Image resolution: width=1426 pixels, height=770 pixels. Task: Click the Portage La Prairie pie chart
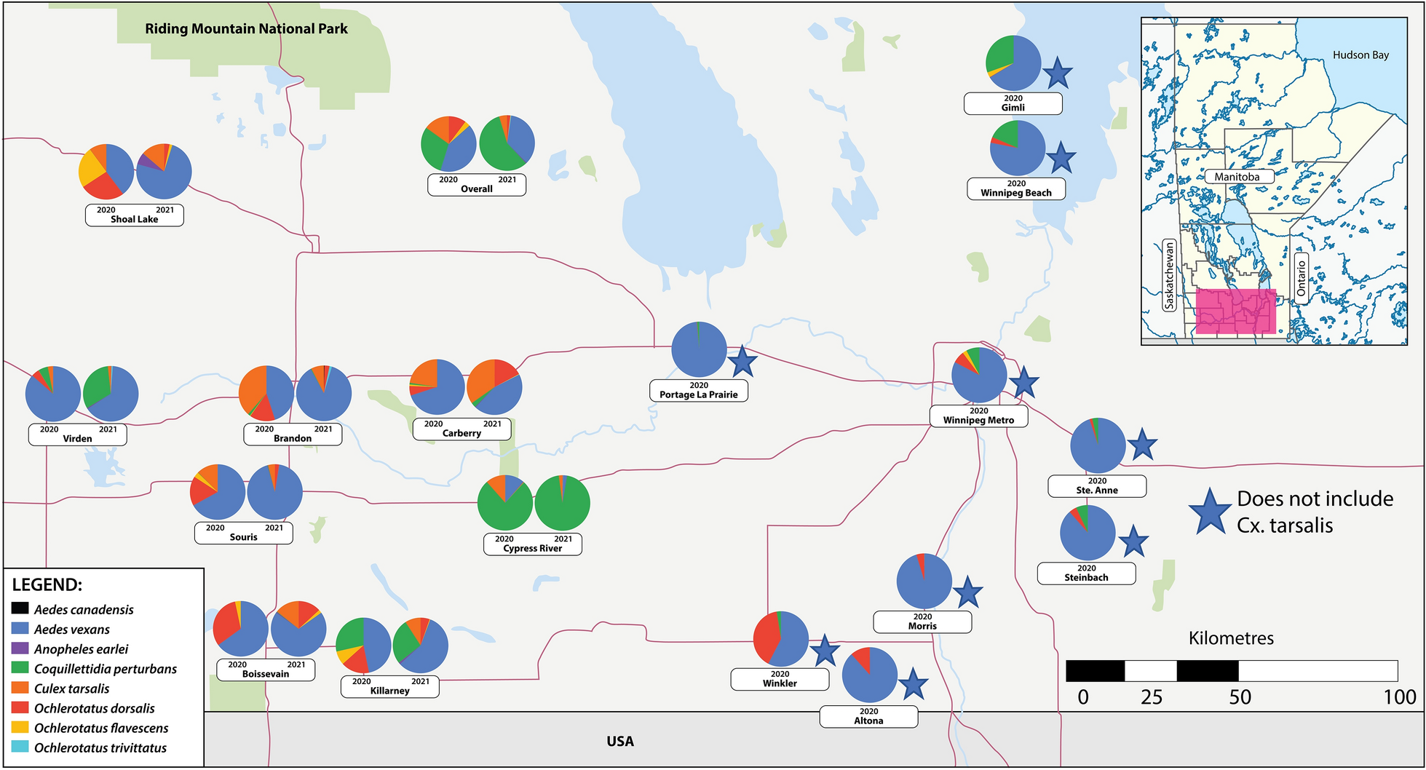(x=699, y=348)
